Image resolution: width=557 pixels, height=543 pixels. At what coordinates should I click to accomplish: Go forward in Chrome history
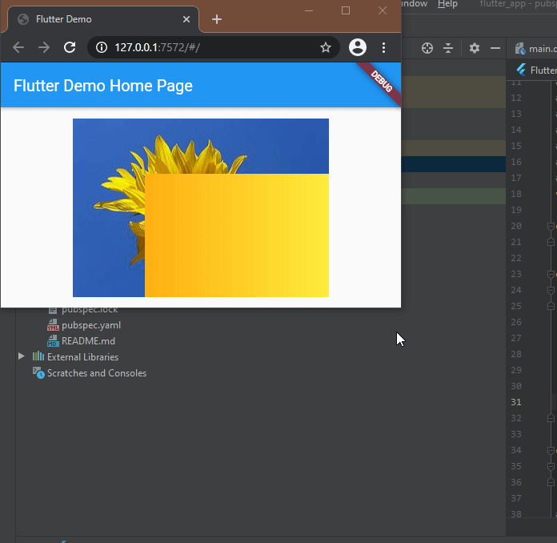(44, 47)
